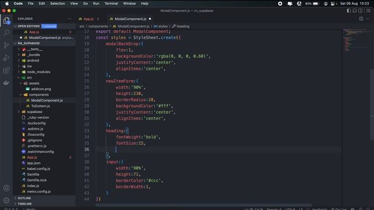Click the 1 unsaved badge
Image resolution: width=374 pixels, height=210 pixels.
[x=49, y=26]
